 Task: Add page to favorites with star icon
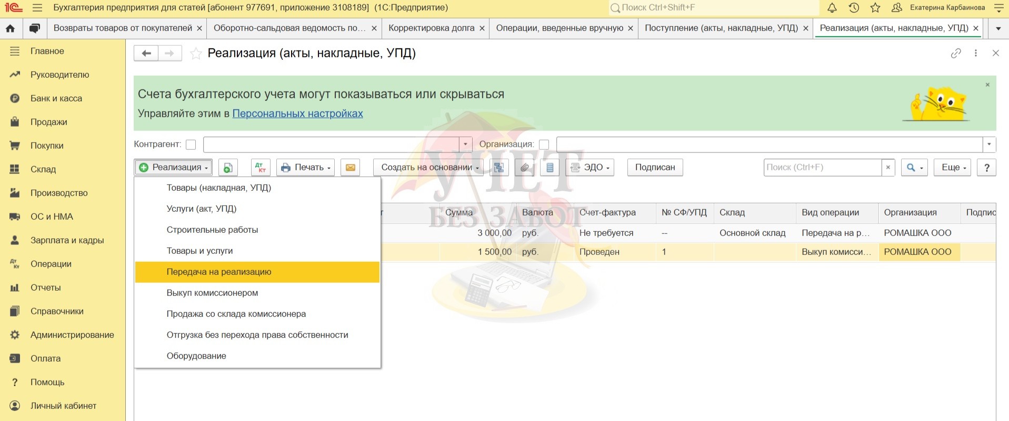click(x=196, y=54)
